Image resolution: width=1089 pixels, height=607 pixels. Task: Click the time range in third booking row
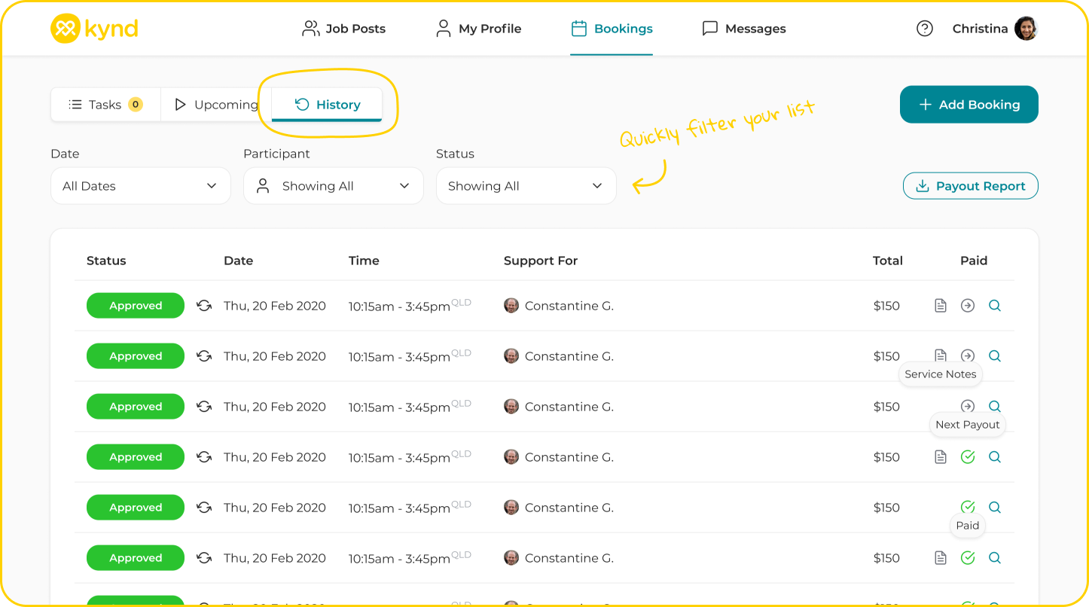399,407
